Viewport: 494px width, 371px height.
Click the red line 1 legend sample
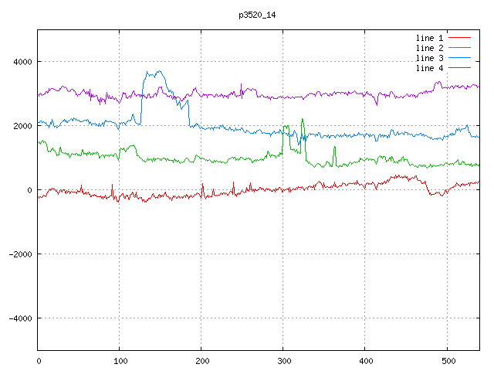[x=459, y=38]
